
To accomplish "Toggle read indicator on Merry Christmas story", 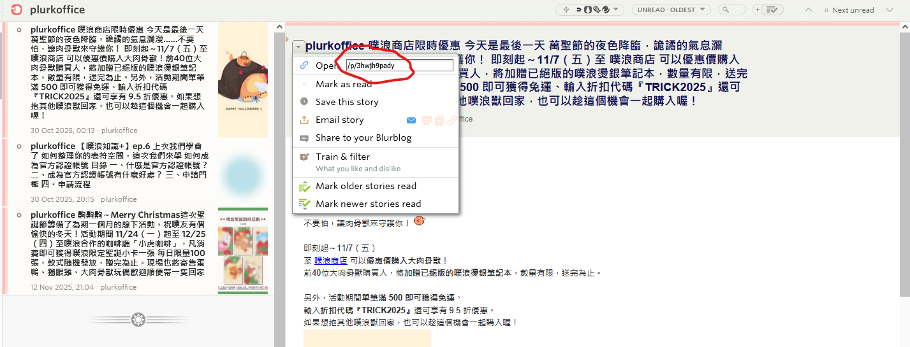I will [x=19, y=215].
